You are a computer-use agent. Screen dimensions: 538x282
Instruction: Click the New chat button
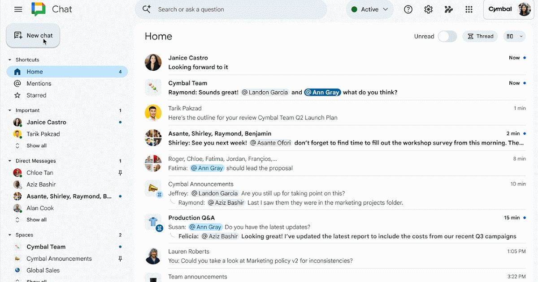point(33,35)
